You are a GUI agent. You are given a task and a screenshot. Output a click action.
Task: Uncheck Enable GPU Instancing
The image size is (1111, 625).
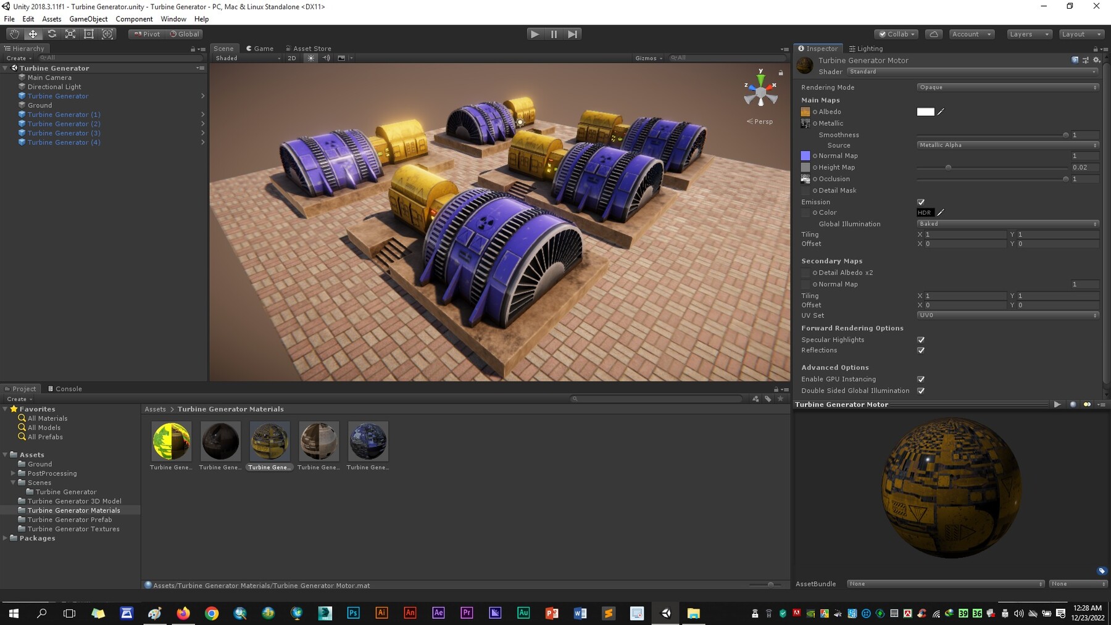(921, 379)
